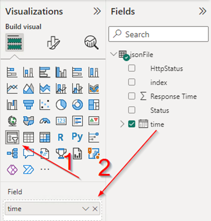Expand the time date hierarchy

pos(122,124)
